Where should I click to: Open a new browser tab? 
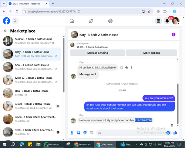click(x=53, y=4)
